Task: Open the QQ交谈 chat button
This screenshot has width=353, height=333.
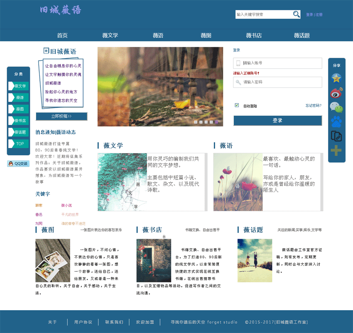Action: [18, 164]
